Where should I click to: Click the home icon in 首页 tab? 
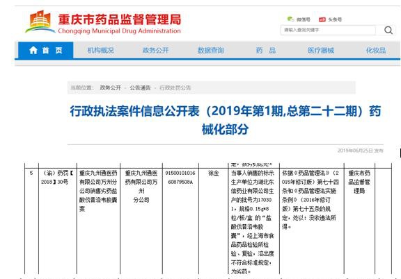point(33,50)
